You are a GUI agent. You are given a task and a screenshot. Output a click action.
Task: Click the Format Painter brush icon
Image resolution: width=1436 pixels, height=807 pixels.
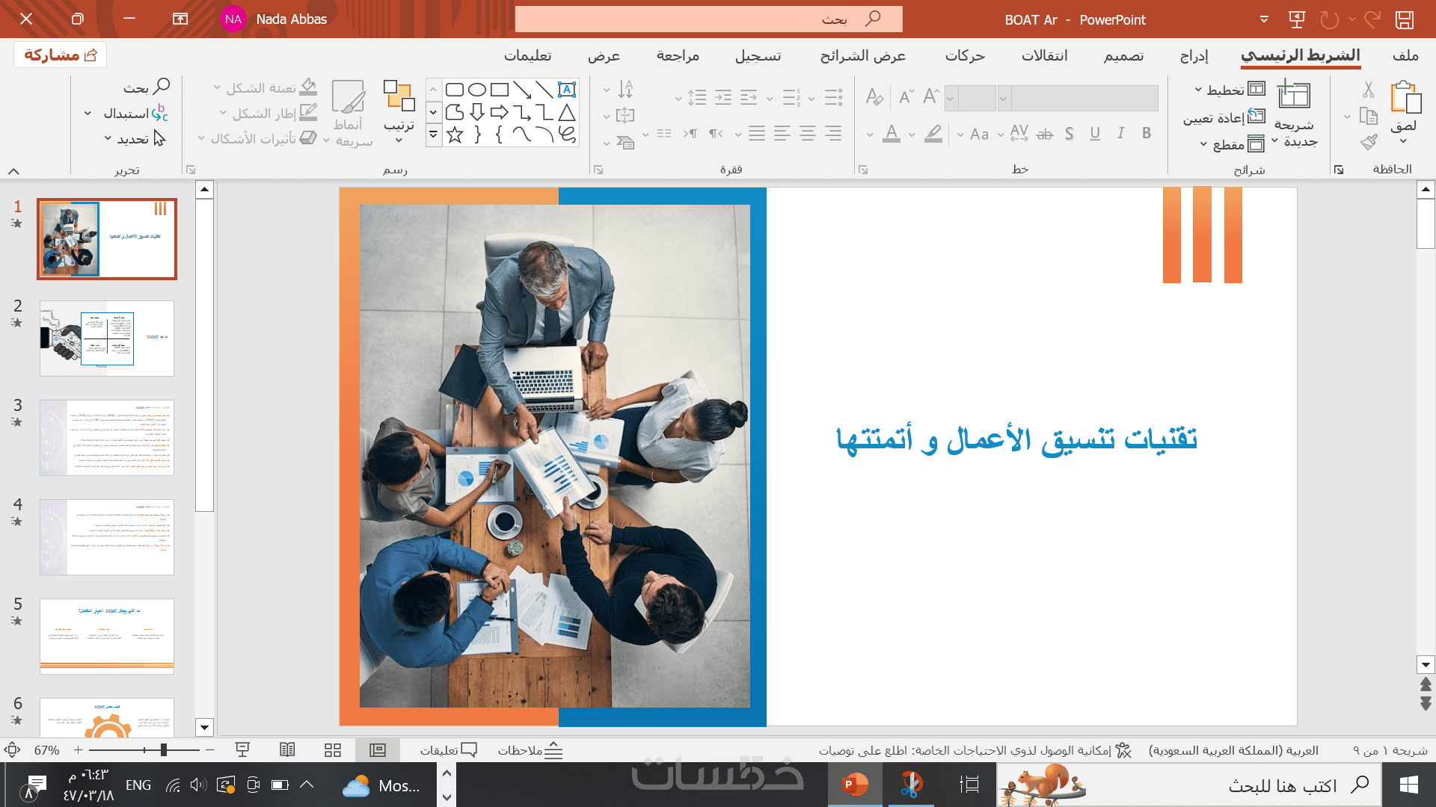click(1369, 142)
